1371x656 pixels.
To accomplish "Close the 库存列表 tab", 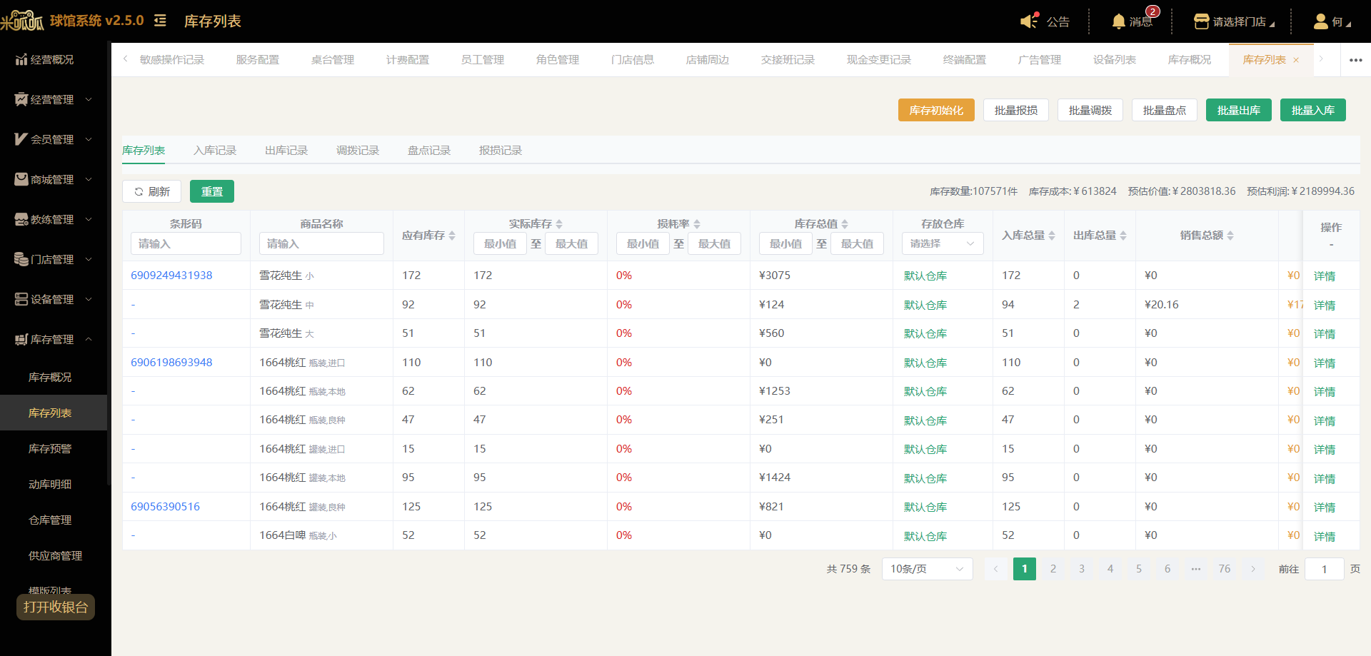I will coord(1296,60).
